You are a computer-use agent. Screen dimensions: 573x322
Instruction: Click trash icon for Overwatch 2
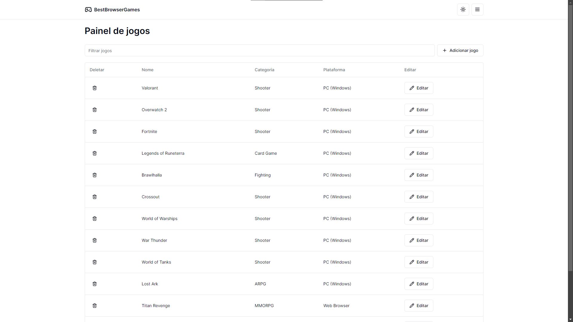coord(95,110)
